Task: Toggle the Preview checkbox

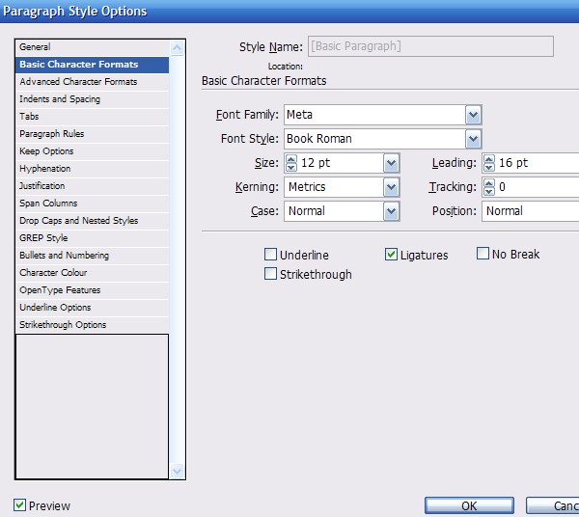Action: 20,505
